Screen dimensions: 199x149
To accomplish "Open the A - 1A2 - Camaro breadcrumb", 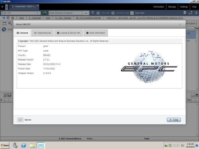I will click(63, 18).
